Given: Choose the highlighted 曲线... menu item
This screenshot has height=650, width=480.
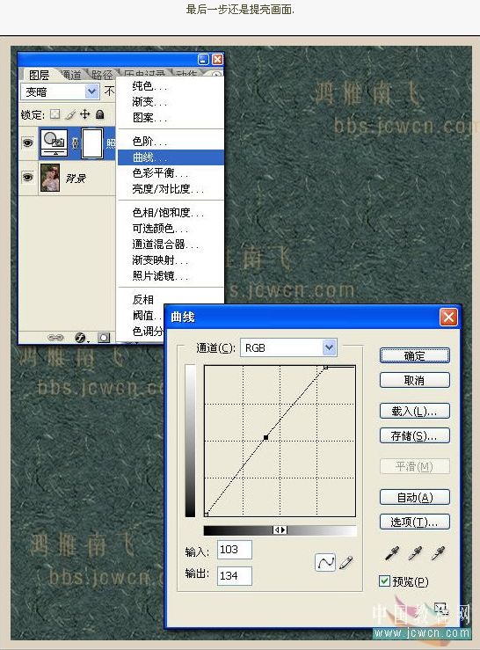Looking at the screenshot, I should (171, 157).
